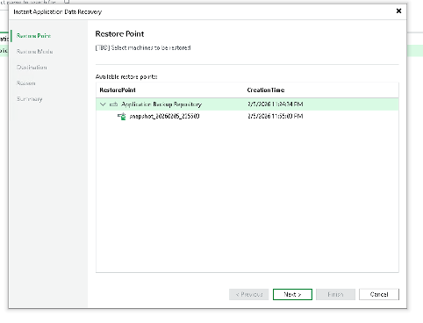The image size is (423, 323).
Task: Click the 2/5/2026 11:55:03 PM creation time
Action: (x=275, y=117)
